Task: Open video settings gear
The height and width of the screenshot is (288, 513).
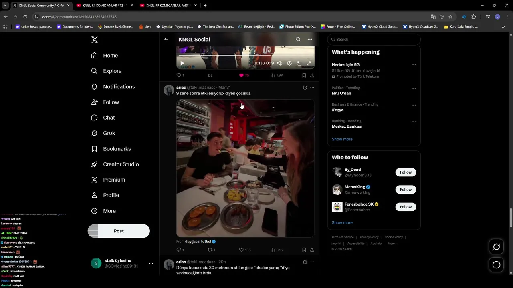Action: click(x=289, y=63)
